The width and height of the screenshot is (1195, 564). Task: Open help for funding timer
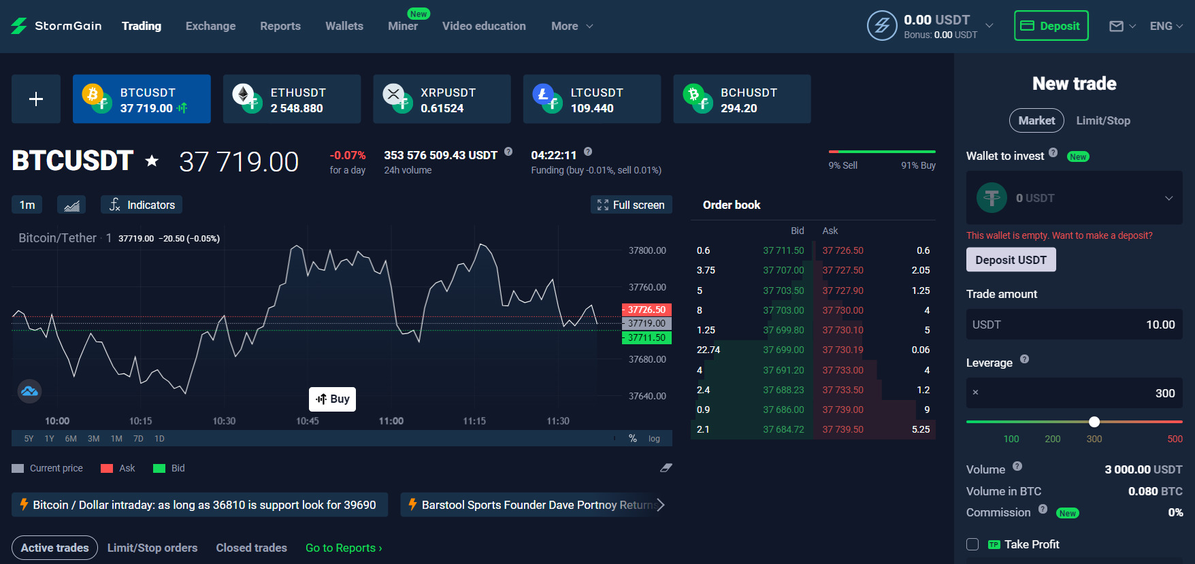588,152
